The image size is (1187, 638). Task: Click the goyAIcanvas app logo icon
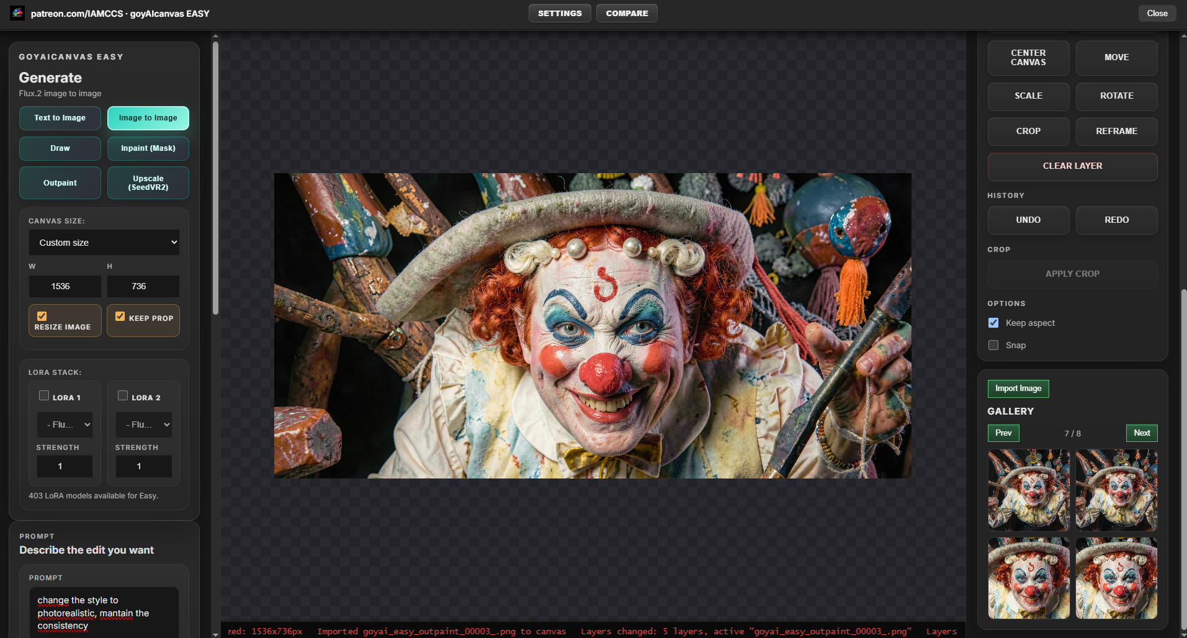point(17,13)
